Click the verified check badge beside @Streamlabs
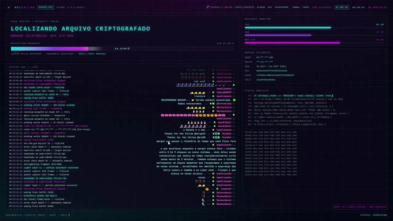Viewport: 393px width, 221px height. [x=213, y=104]
